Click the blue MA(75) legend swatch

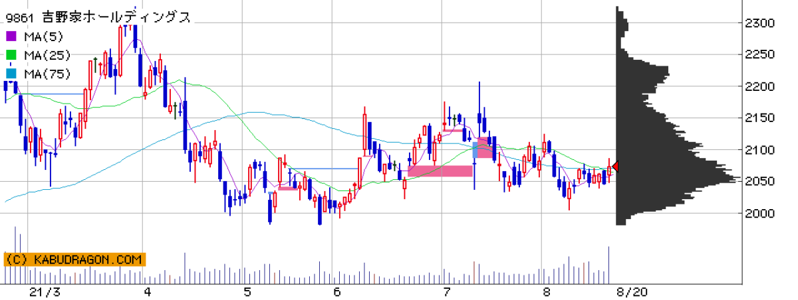[13, 74]
